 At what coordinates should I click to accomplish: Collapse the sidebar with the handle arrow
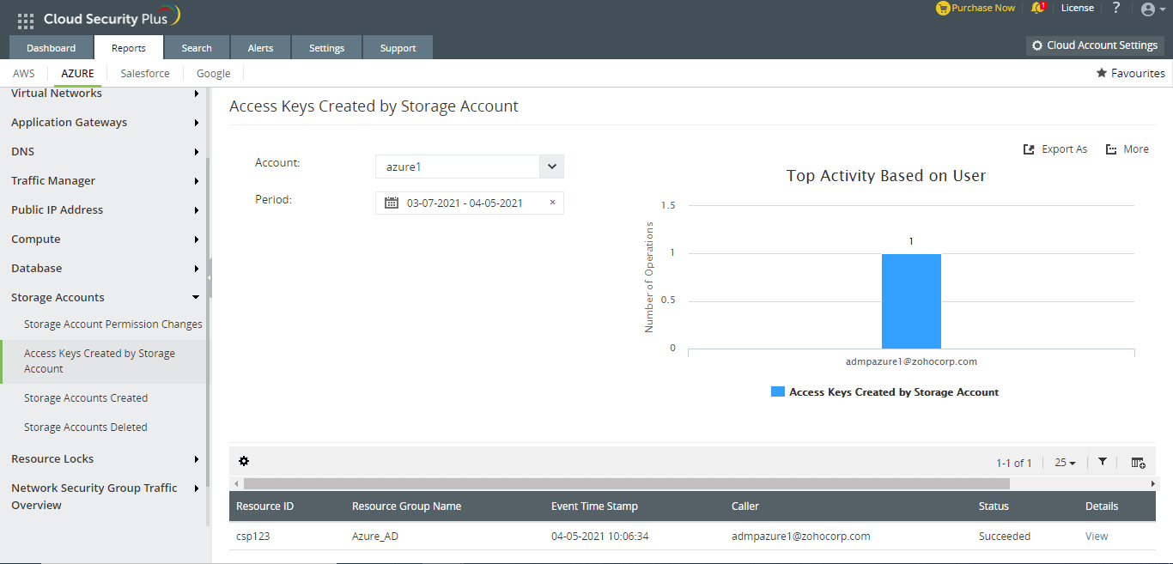click(x=210, y=278)
